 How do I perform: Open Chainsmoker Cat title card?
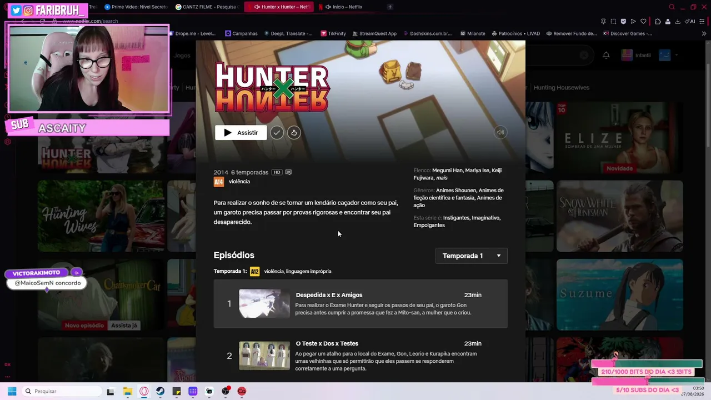click(x=101, y=294)
